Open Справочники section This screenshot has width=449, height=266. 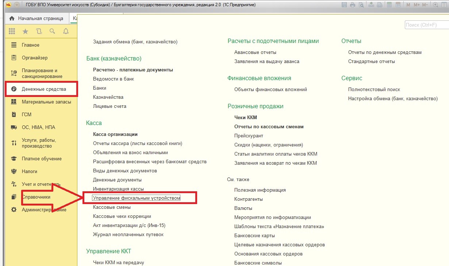pos(41,197)
